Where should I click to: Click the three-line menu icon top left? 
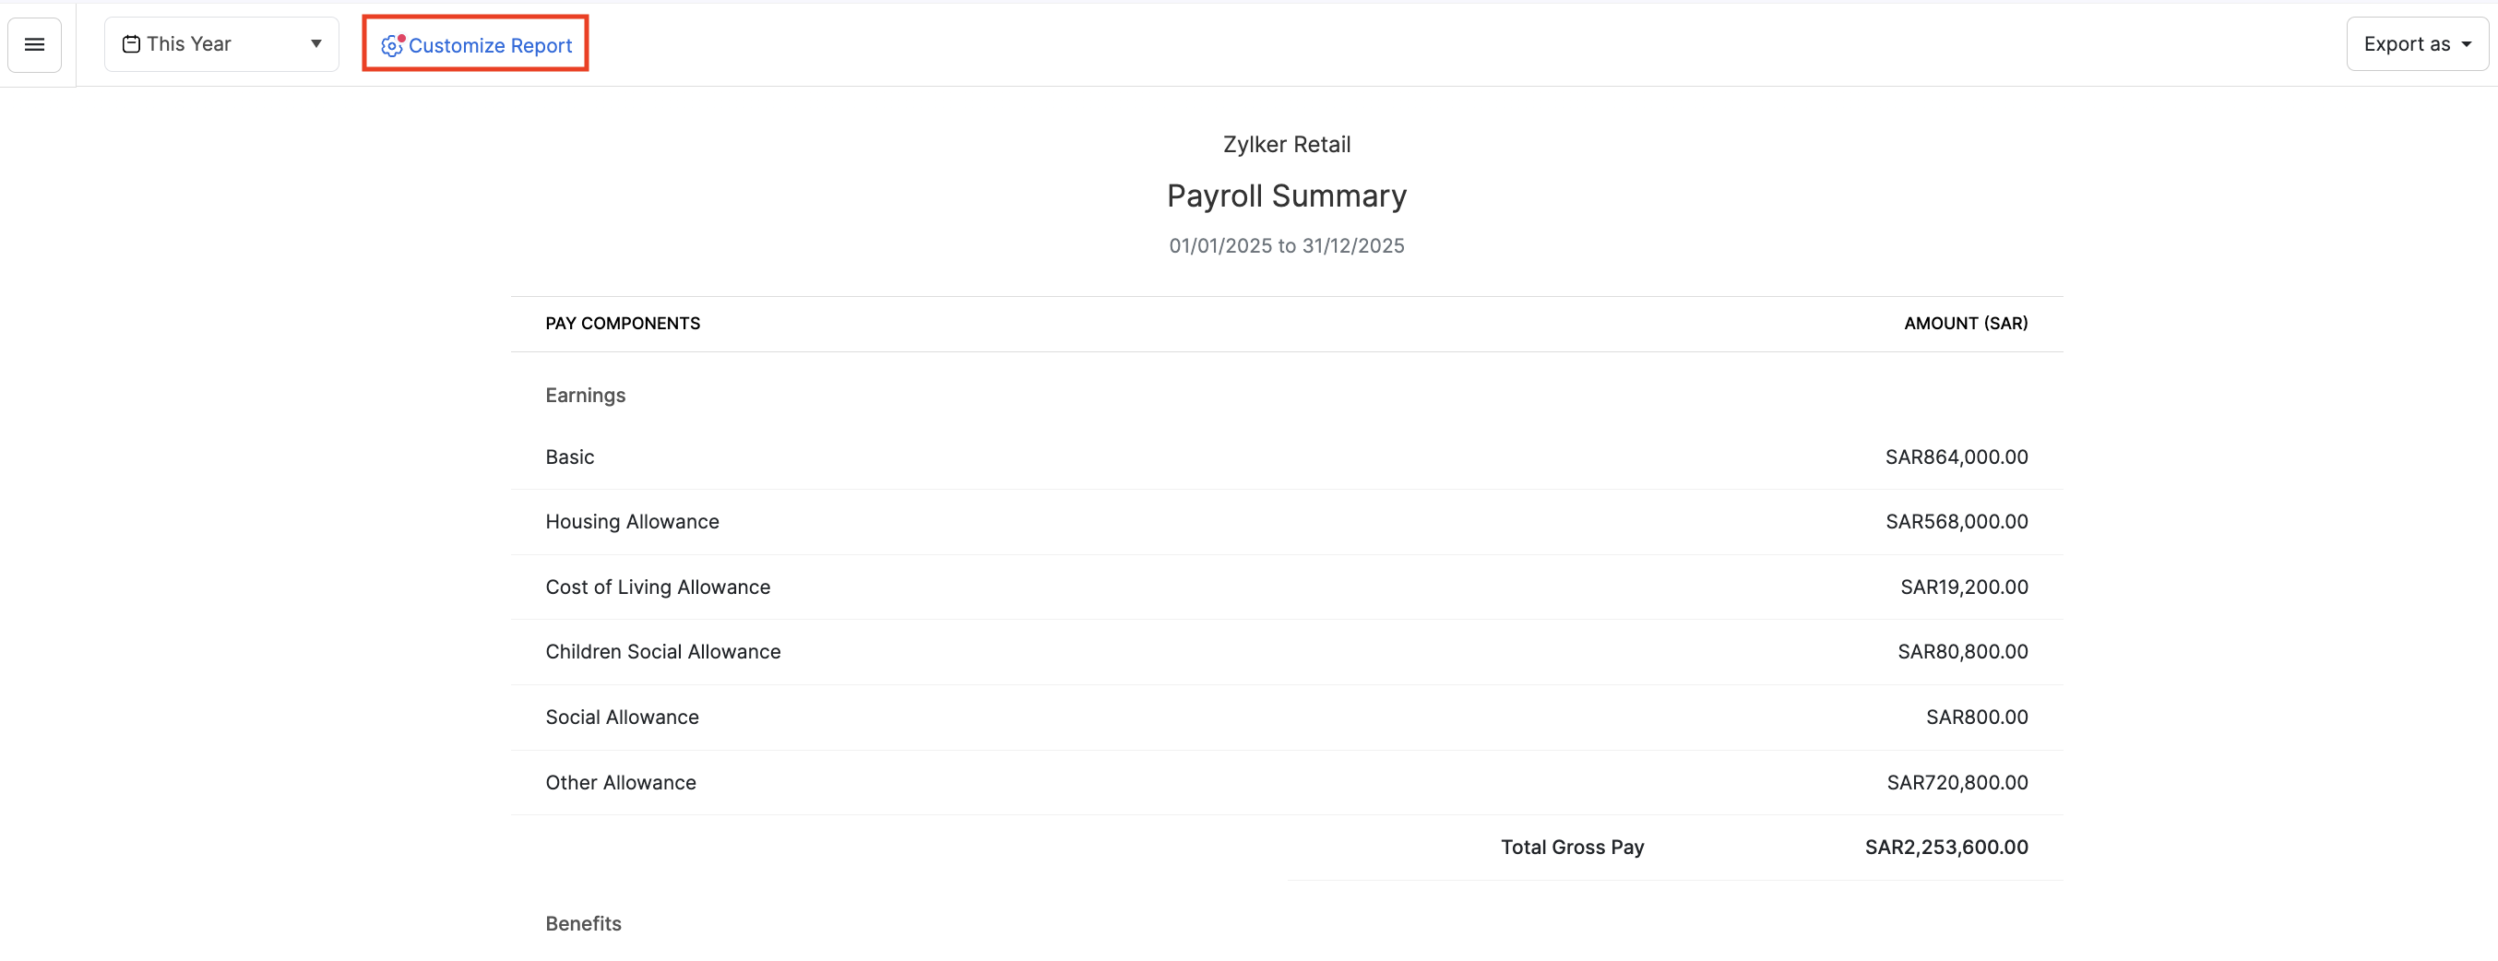34,43
